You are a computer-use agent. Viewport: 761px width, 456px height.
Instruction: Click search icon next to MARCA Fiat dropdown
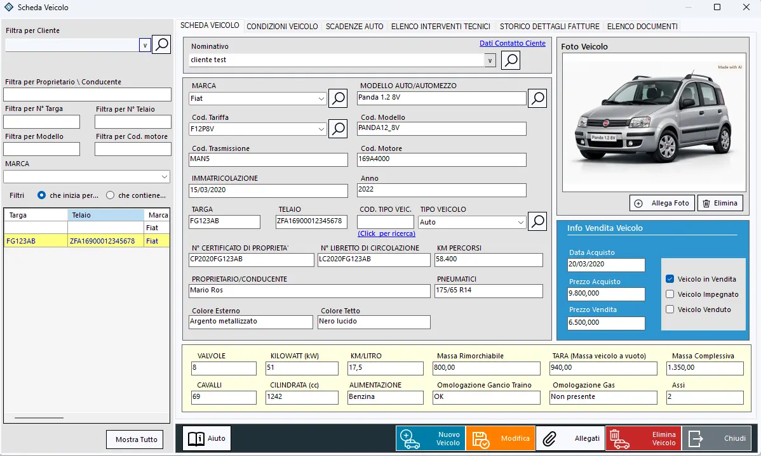338,98
